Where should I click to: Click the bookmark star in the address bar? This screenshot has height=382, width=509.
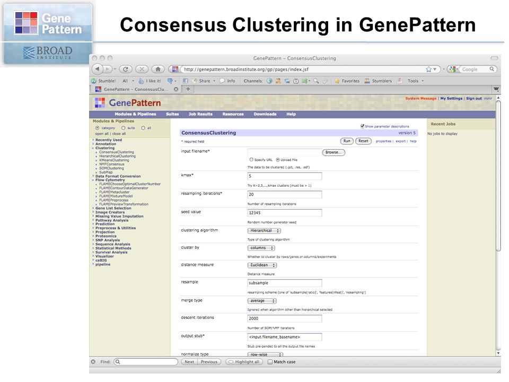click(x=429, y=69)
